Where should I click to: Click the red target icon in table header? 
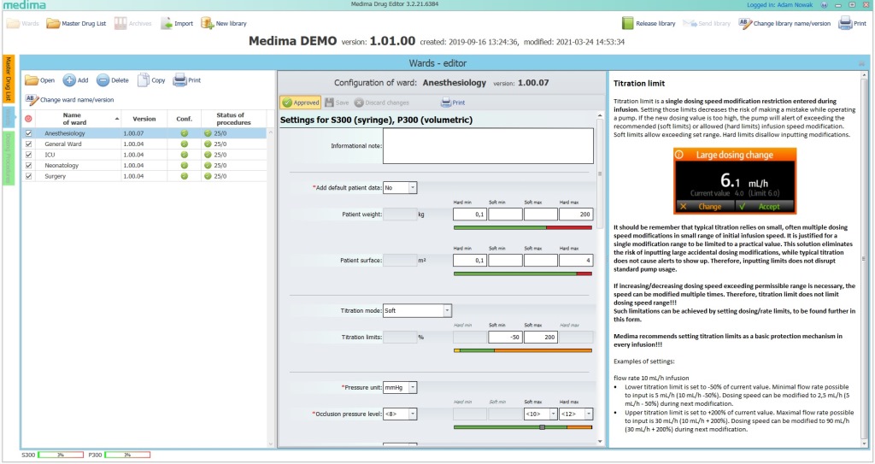pyautogui.click(x=28, y=119)
